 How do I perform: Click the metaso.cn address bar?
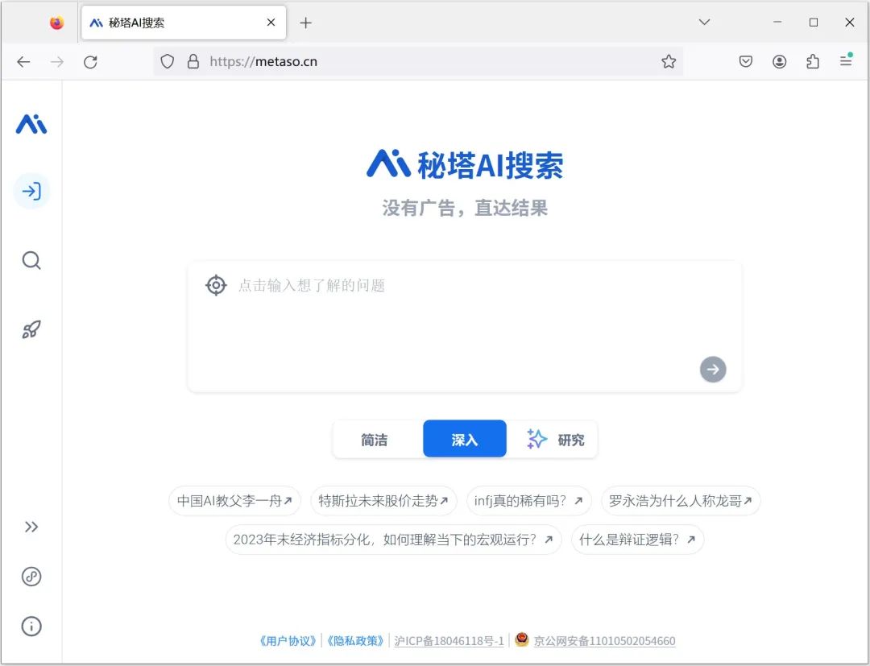coord(418,61)
